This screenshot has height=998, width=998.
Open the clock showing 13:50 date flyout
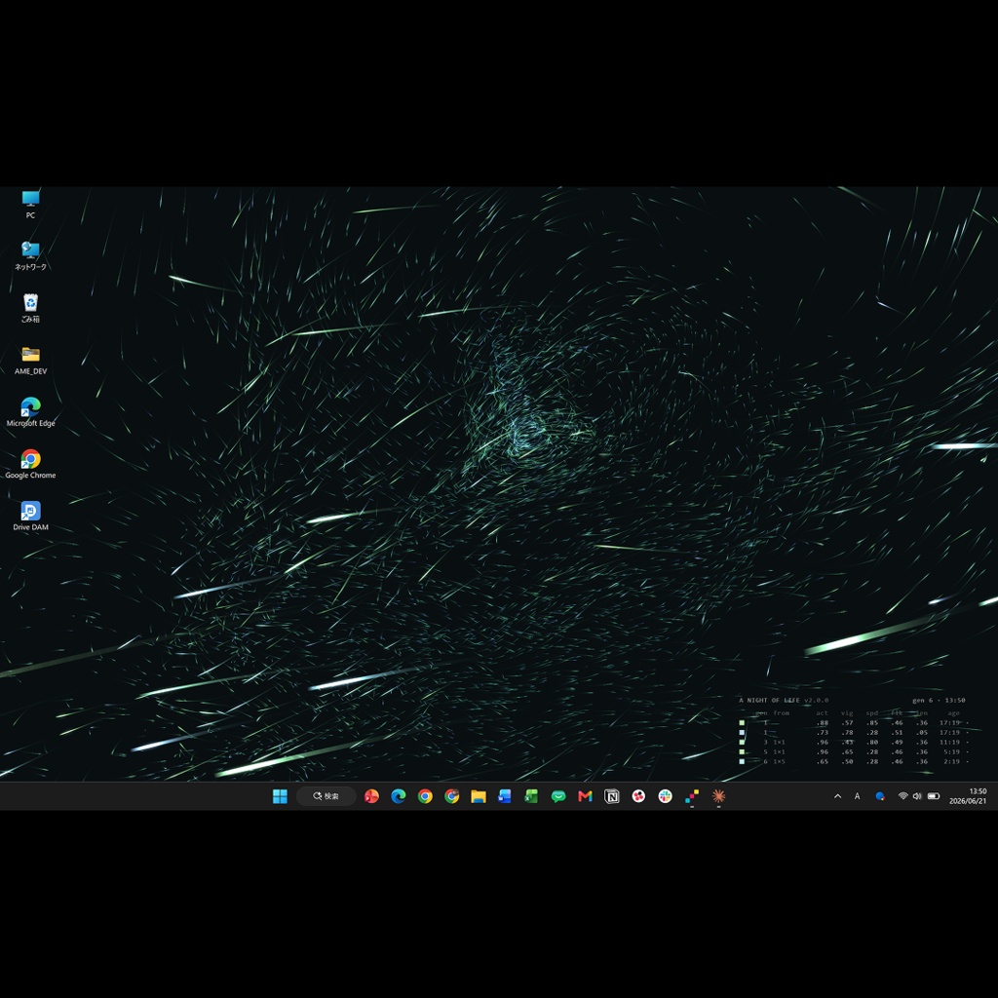(x=968, y=796)
